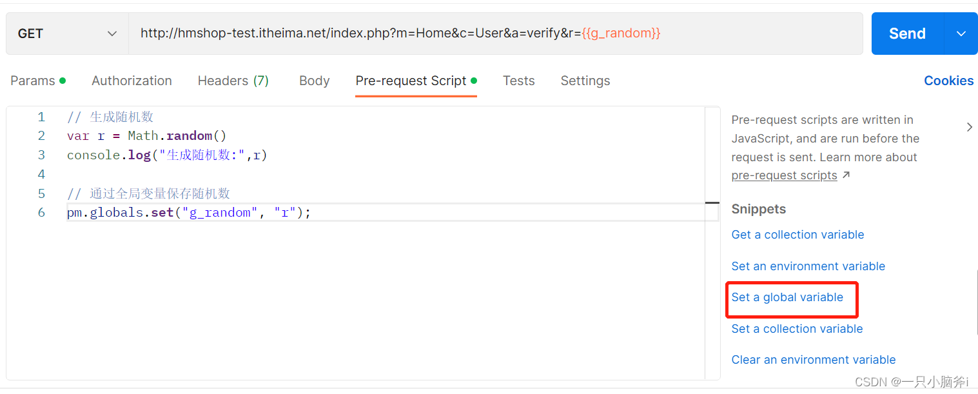Image resolution: width=978 pixels, height=394 pixels.
Task: Click the {{g_random}} variable in URL
Action: pos(621,33)
